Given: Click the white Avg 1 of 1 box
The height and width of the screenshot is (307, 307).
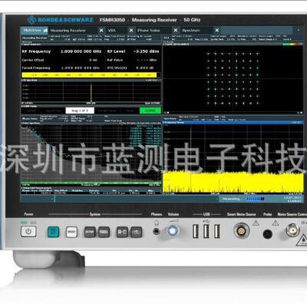Looking at the screenshot, I should coord(80,111).
